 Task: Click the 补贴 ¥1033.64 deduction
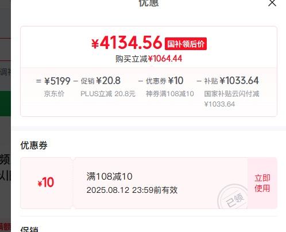coord(231,81)
